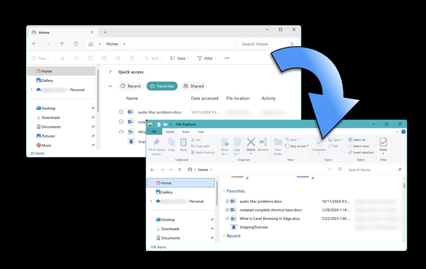The image size is (426, 269).
Task: Expand Personal OneDrive in Windows 11 sidebar
Action: [31, 89]
